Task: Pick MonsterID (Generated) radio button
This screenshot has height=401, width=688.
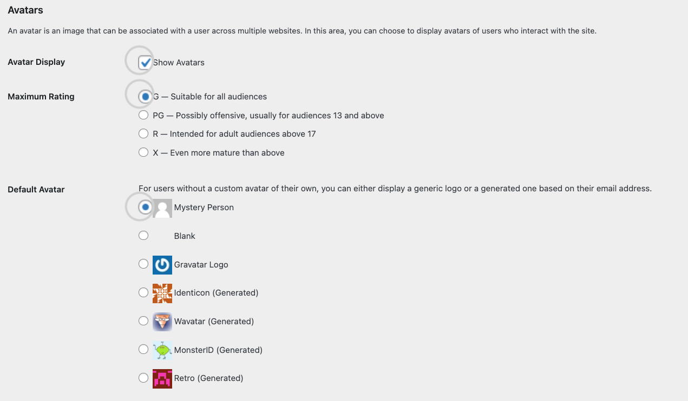Action: [143, 349]
